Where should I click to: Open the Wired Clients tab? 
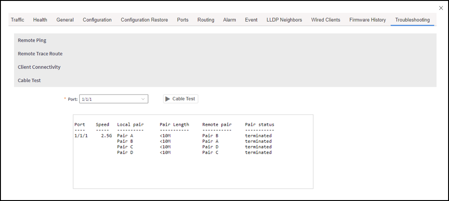click(326, 20)
